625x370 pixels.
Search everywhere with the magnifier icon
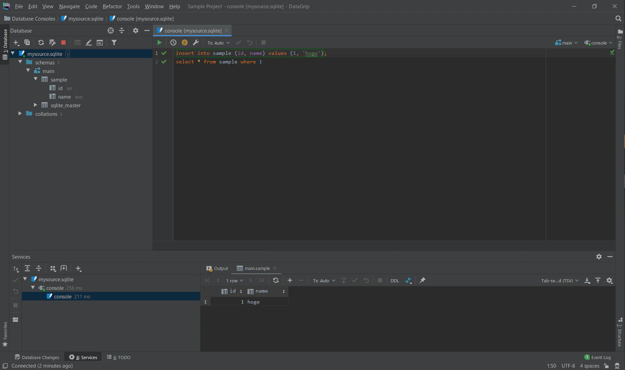(618, 18)
